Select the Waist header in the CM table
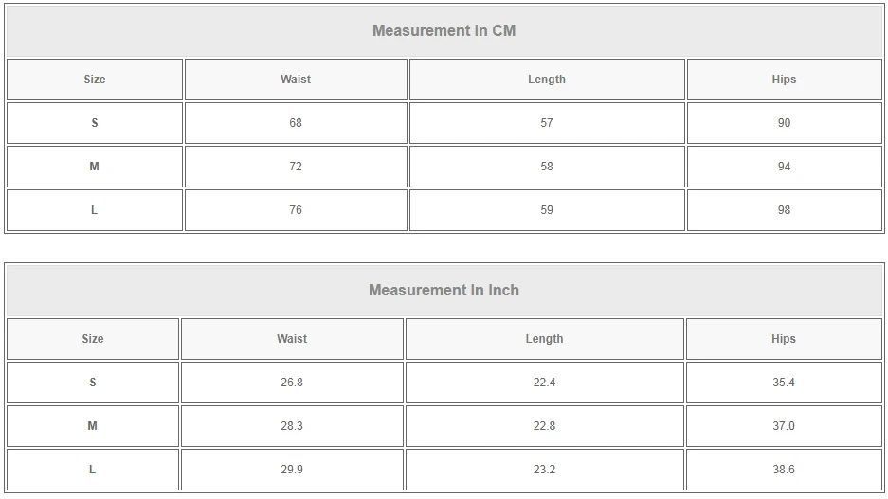The image size is (888, 499). click(296, 80)
